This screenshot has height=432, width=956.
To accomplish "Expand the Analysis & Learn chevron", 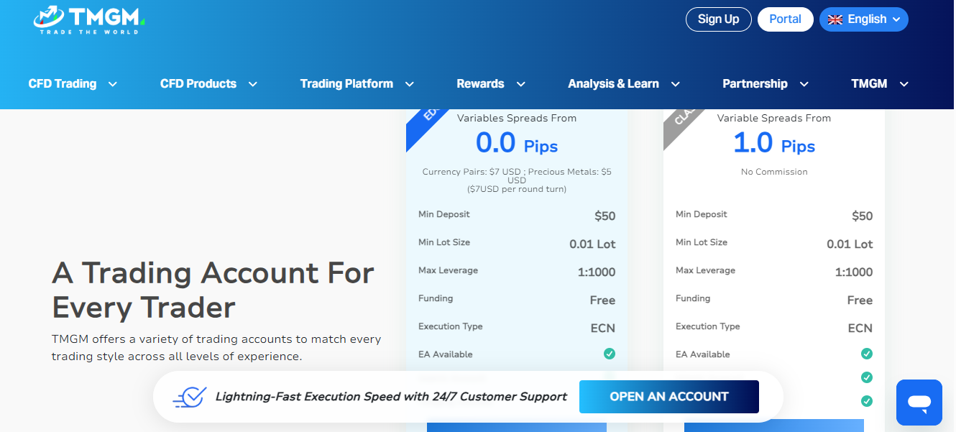I will (676, 84).
